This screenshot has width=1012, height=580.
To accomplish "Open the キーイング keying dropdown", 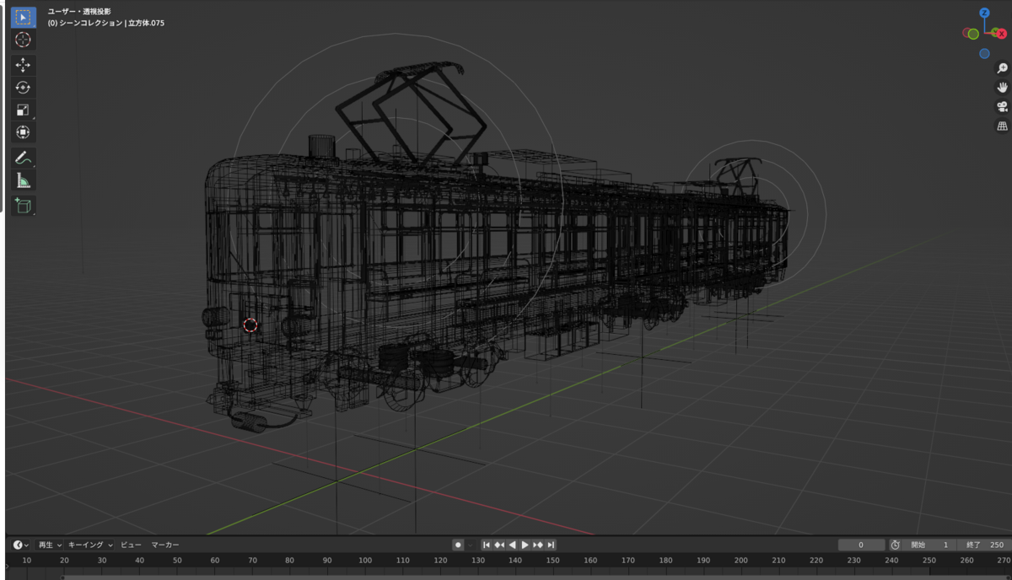I will tap(90, 545).
